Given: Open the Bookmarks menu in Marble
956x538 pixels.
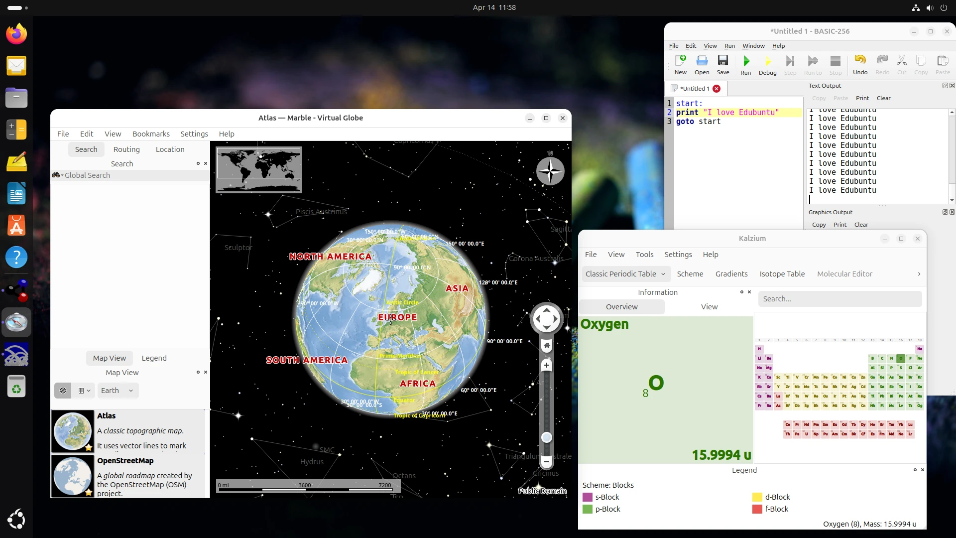Looking at the screenshot, I should point(151,134).
